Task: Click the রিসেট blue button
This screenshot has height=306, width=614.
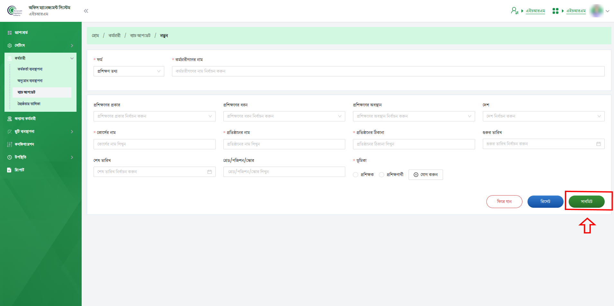Action: point(546,202)
